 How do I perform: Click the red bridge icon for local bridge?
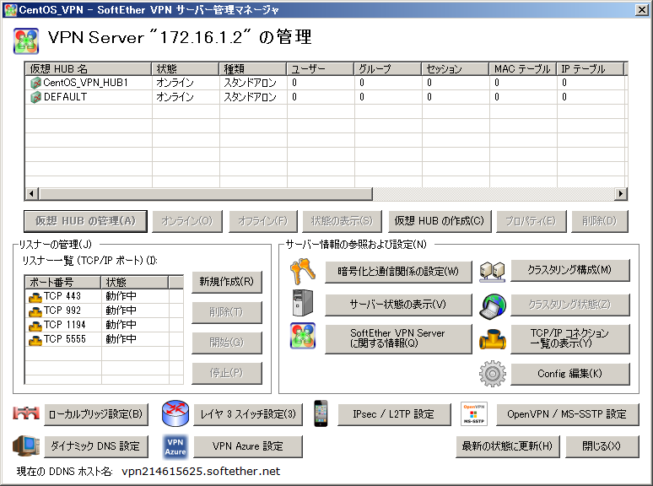(x=26, y=413)
